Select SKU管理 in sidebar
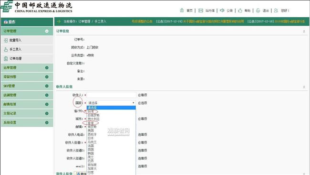This screenshot has width=310, height=175. tap(27, 86)
